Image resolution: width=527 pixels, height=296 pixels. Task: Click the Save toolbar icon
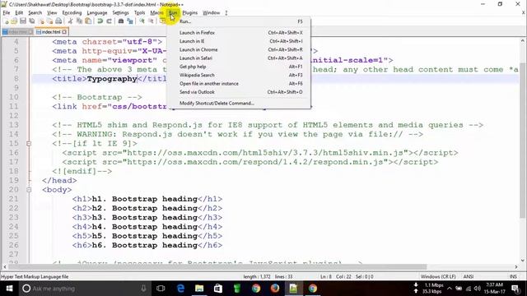pyautogui.click(x=23, y=21)
